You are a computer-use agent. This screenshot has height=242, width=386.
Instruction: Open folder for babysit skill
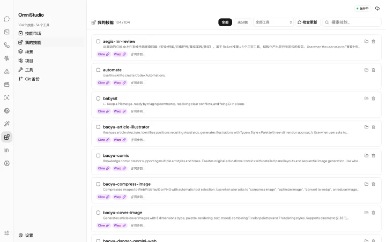[366, 99]
